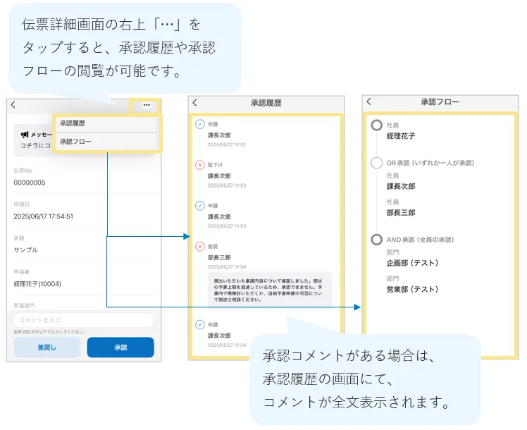Click the 取下げ red X status icon
The height and width of the screenshot is (430, 527).
pos(200,164)
